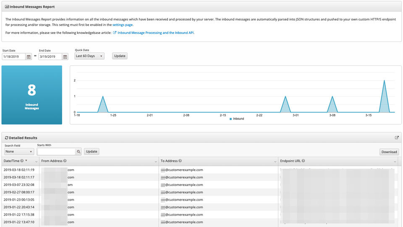Select row 2019-01-22 17:15:38
This screenshot has height=227, width=403.
[200, 214]
